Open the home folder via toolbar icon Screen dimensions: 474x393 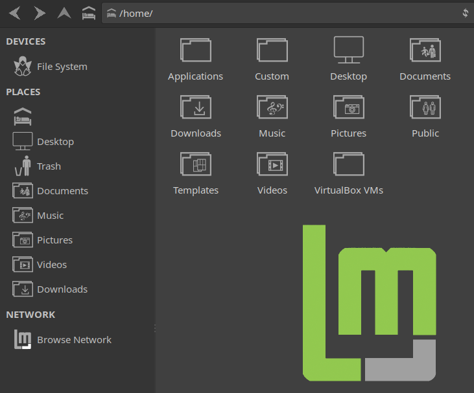89,14
